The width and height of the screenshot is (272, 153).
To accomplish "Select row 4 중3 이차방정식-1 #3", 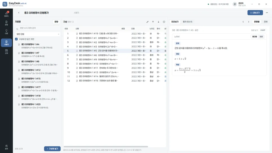I will click(115, 46).
